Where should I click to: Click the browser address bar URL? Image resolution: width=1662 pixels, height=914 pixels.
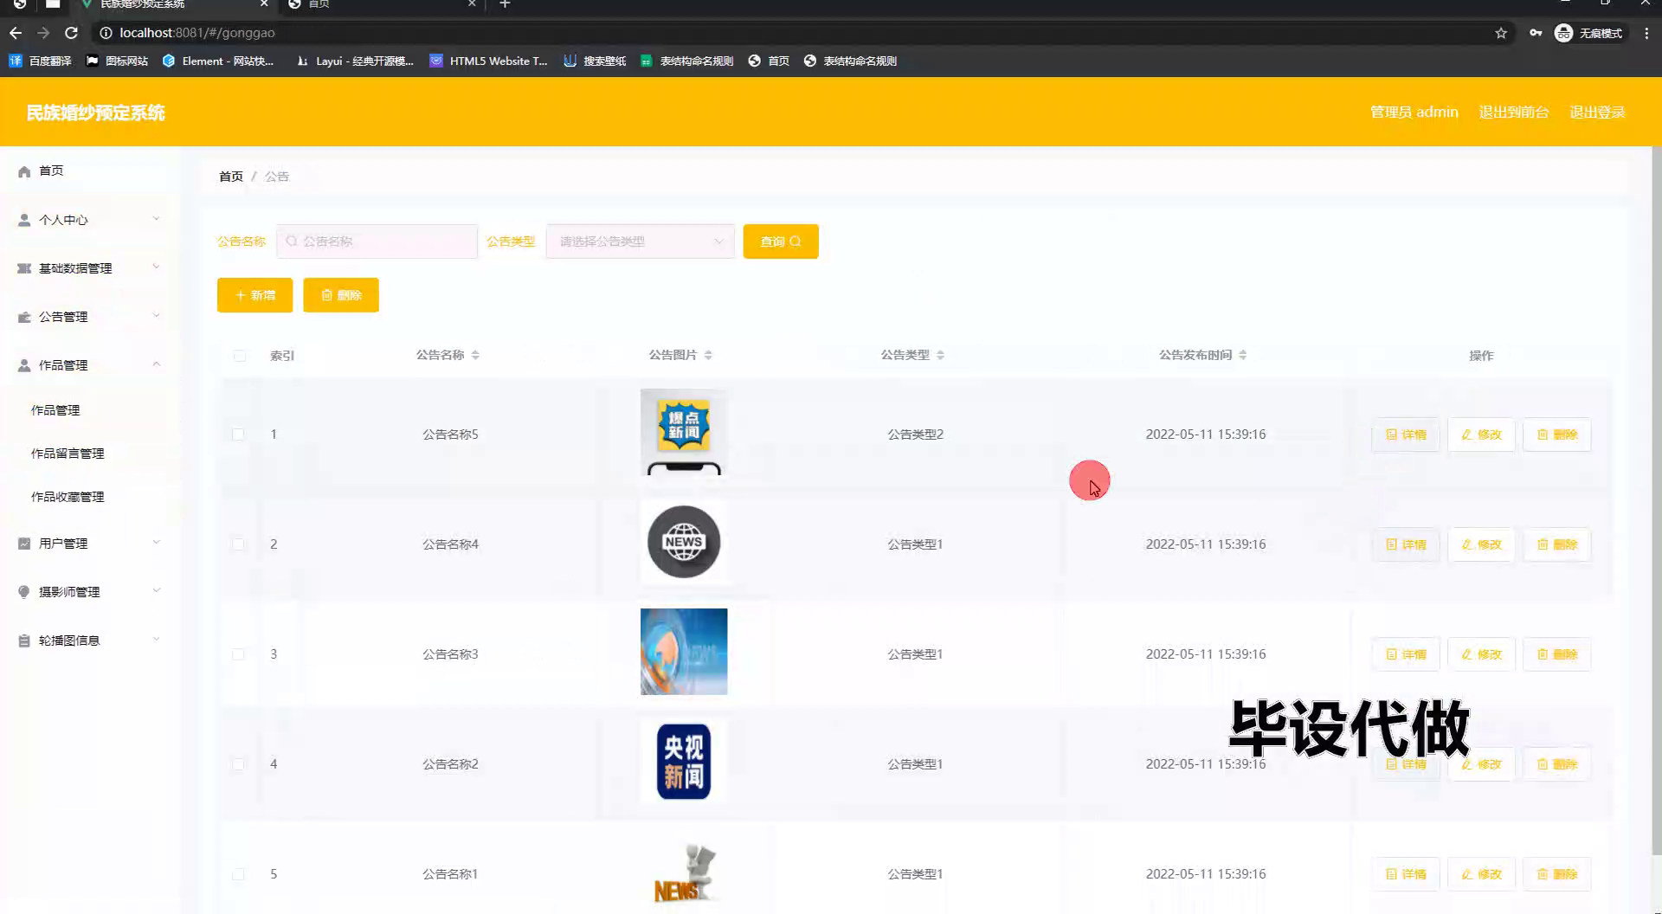197,33
